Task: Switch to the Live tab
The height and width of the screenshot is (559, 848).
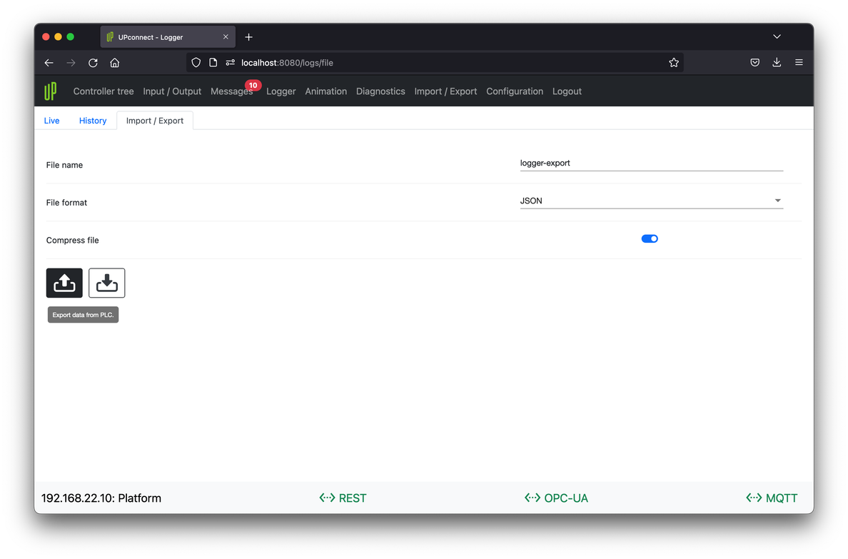Action: [x=51, y=121]
